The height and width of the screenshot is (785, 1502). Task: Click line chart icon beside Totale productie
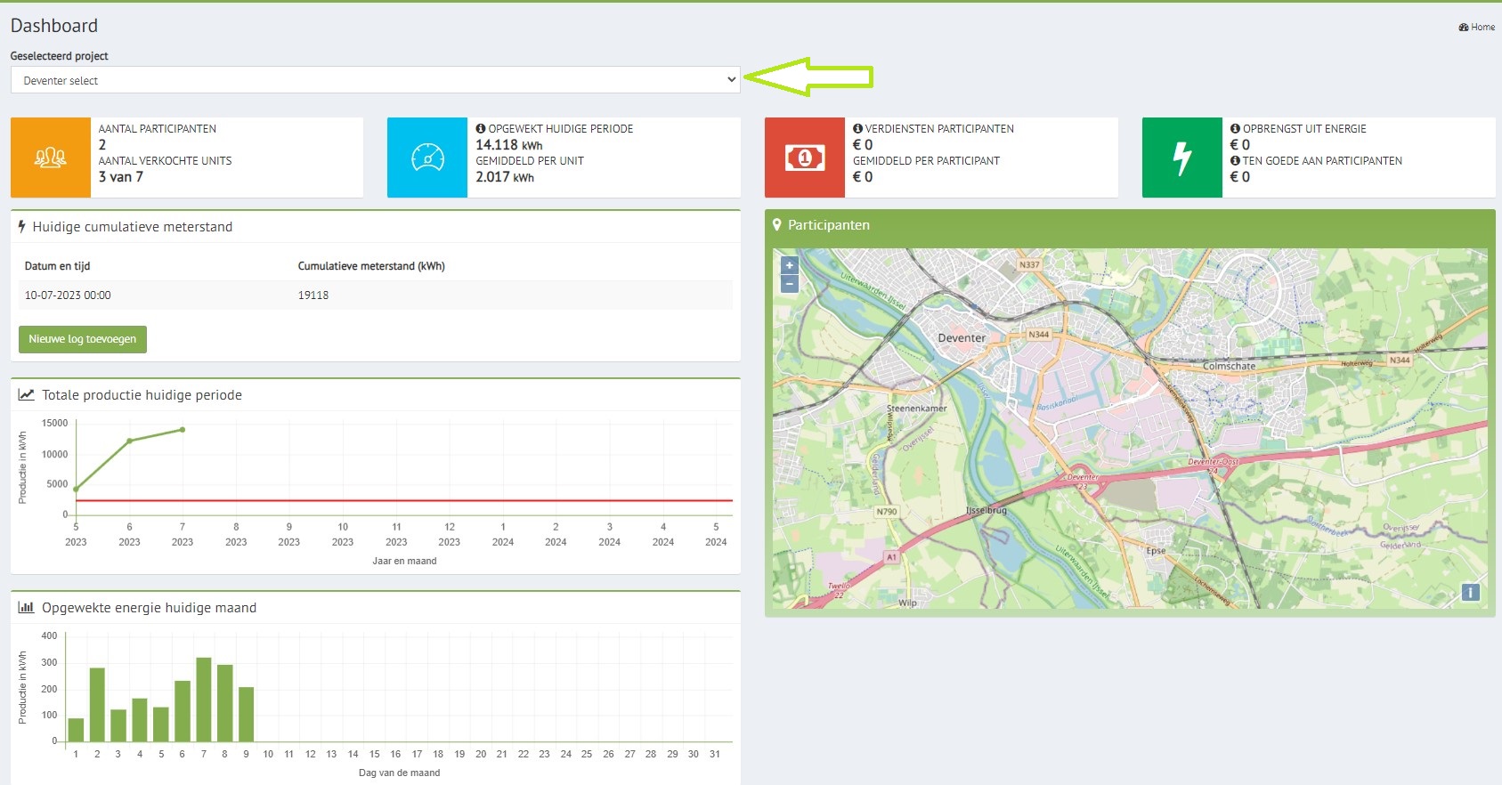(x=27, y=394)
